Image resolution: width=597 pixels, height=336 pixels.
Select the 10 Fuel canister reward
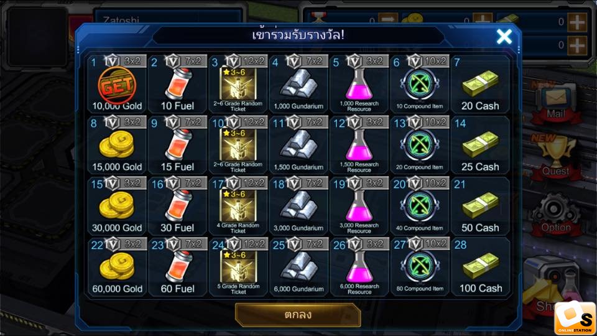177,84
